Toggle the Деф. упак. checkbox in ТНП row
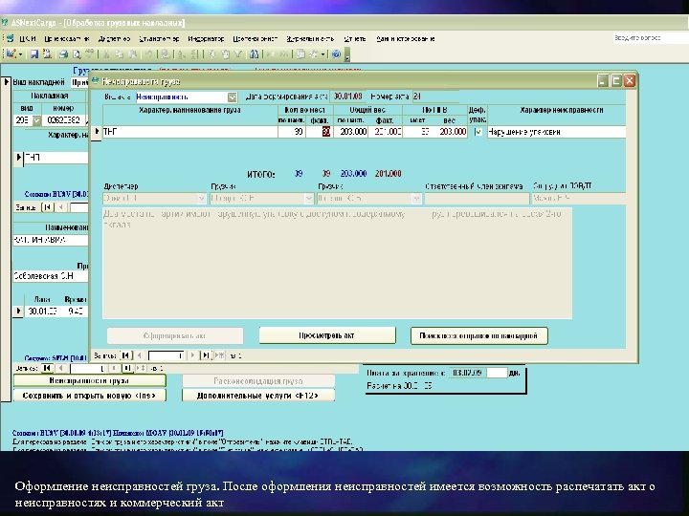689x516 pixels. click(478, 132)
